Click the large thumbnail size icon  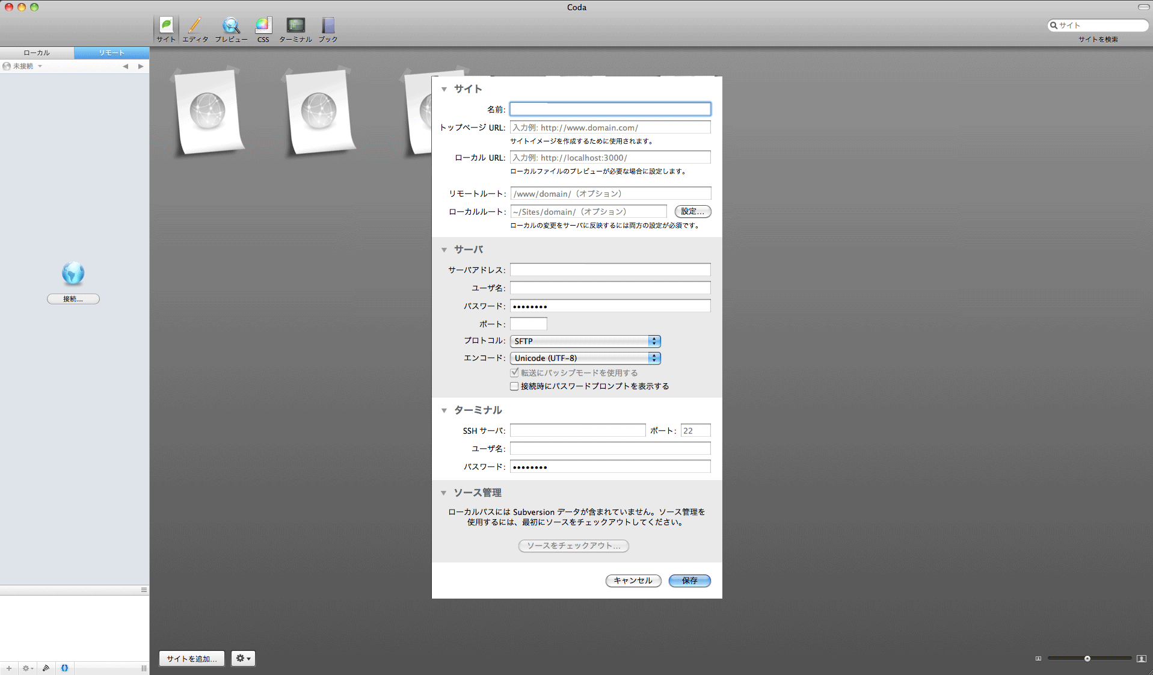pos(1141,658)
